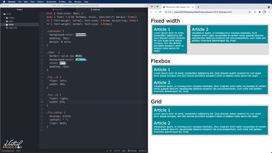The width and height of the screenshot is (272, 153).
Task: Go forward in Chrome history
Action: click(156, 12)
